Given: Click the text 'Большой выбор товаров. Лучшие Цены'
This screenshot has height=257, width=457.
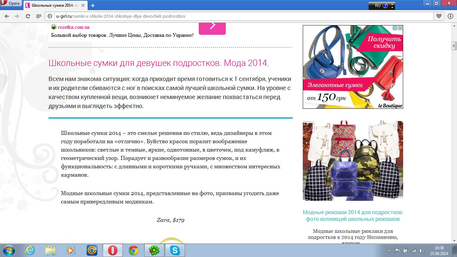Looking at the screenshot, I should [x=122, y=35].
